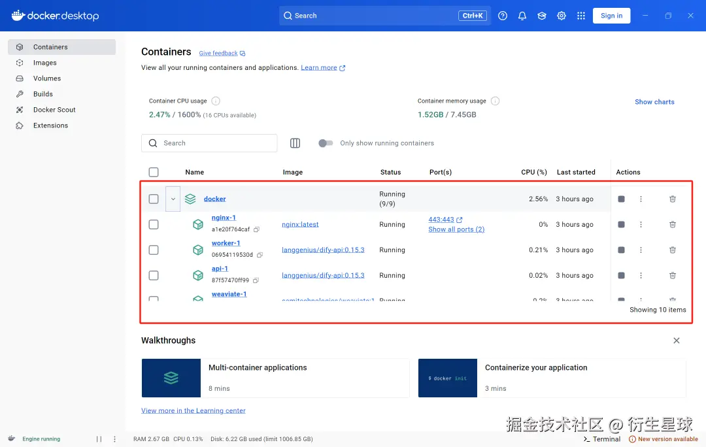
Task: Open the worker-1 container link
Action: point(226,243)
